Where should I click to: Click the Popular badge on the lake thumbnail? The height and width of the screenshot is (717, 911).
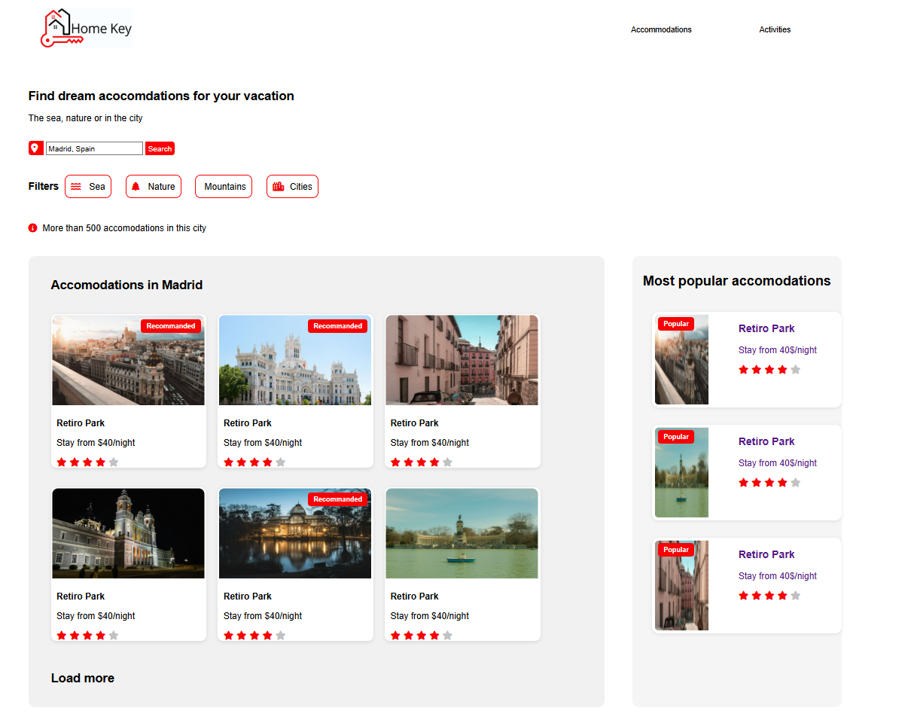(x=676, y=437)
